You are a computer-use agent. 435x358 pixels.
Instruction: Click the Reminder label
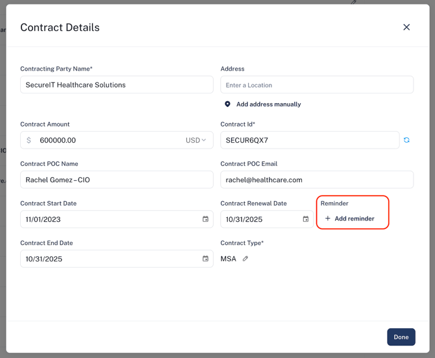[x=334, y=204]
